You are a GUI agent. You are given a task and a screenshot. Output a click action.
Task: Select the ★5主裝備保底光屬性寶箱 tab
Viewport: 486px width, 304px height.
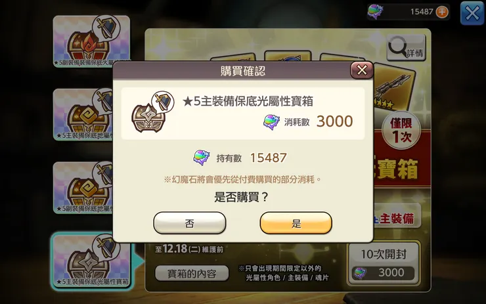coord(92,261)
